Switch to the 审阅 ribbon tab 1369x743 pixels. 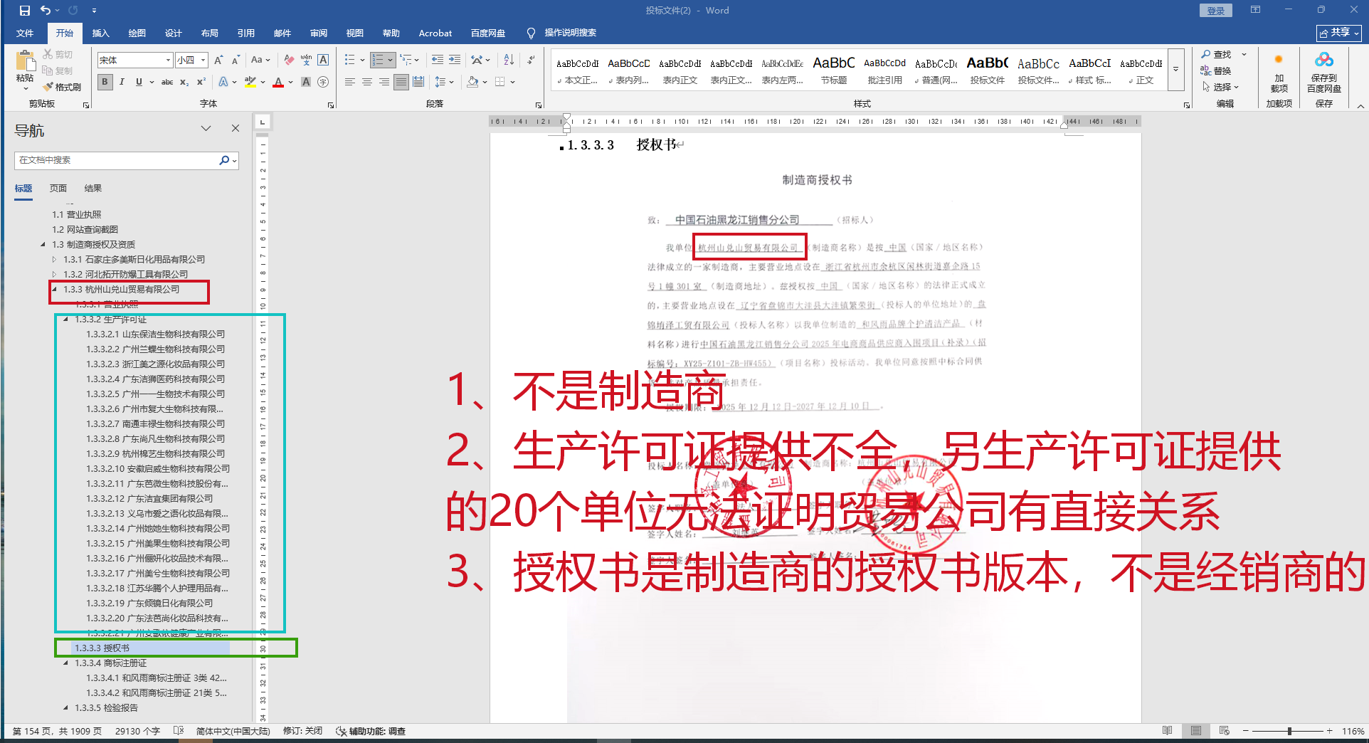[x=319, y=33]
